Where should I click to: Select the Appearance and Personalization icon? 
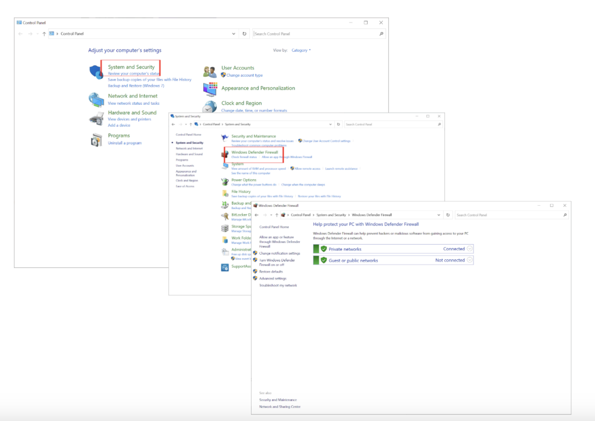210,88
